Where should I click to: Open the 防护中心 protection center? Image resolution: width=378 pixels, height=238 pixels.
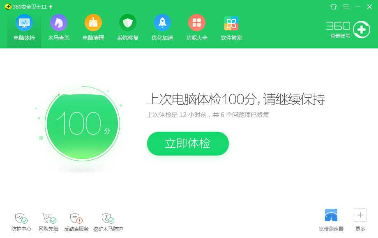pos(21,220)
